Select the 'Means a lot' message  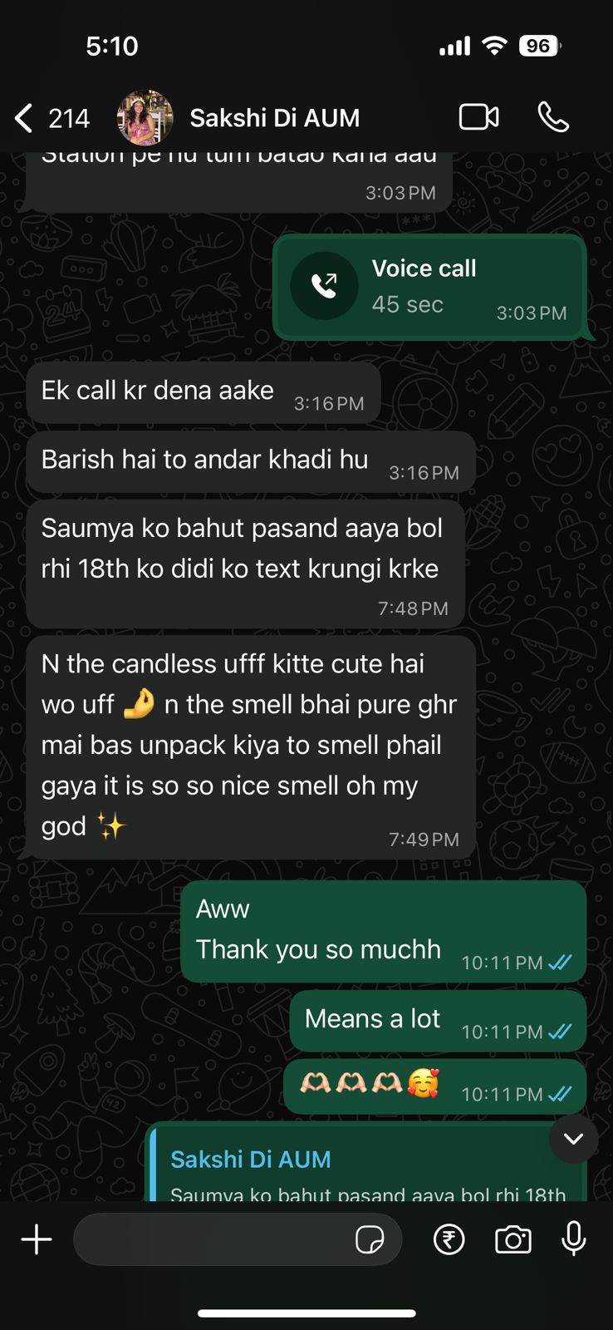[438, 1021]
